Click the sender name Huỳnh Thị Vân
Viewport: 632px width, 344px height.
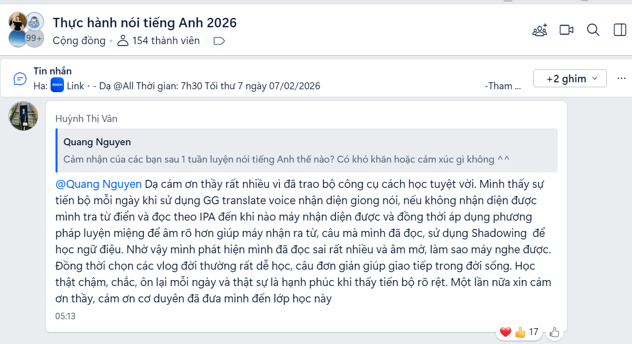(86, 118)
